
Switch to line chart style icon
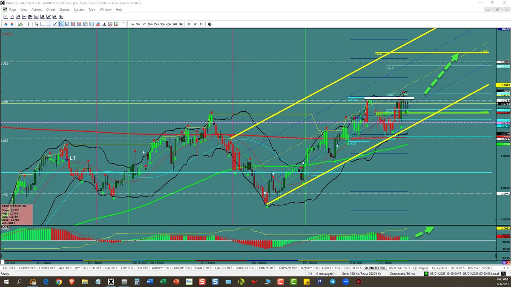point(24,16)
